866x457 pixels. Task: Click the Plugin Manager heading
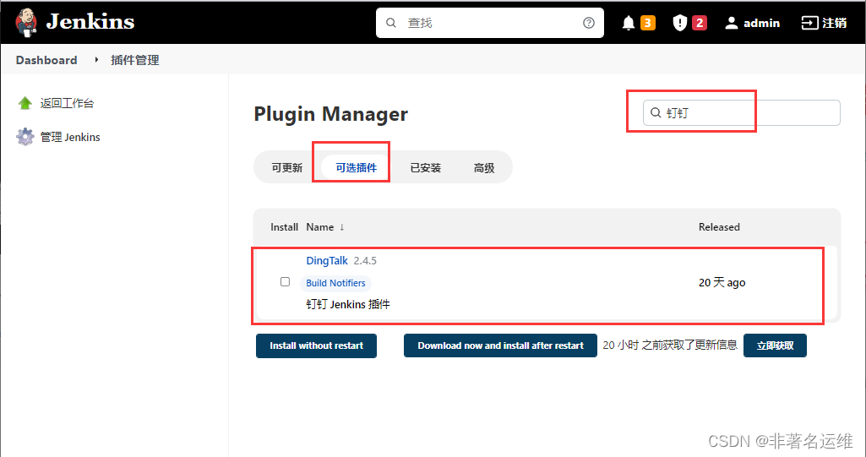pos(331,114)
